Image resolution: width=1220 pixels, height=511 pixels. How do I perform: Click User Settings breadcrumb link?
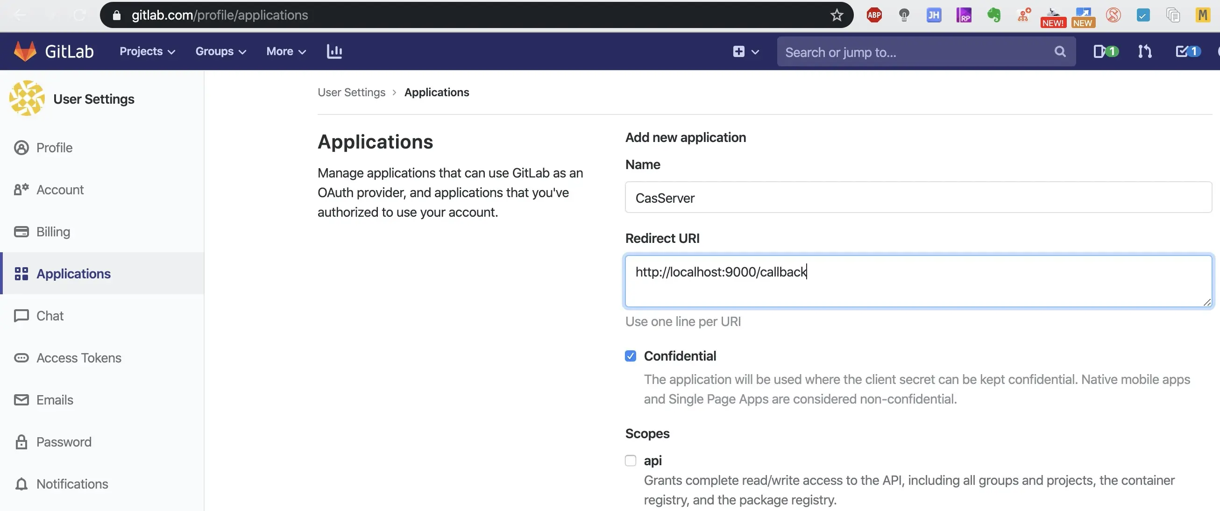(x=351, y=92)
